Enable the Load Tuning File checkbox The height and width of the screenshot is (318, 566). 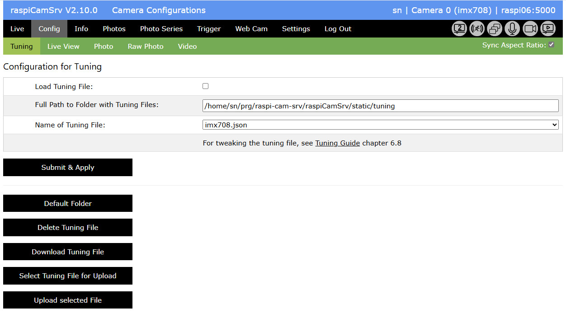click(206, 86)
